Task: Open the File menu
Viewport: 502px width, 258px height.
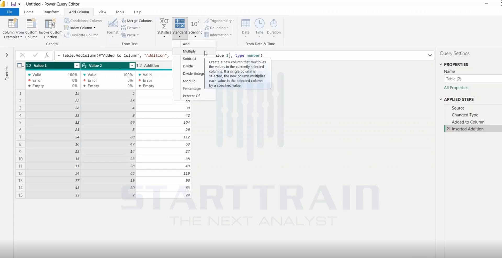Action: 9,12
